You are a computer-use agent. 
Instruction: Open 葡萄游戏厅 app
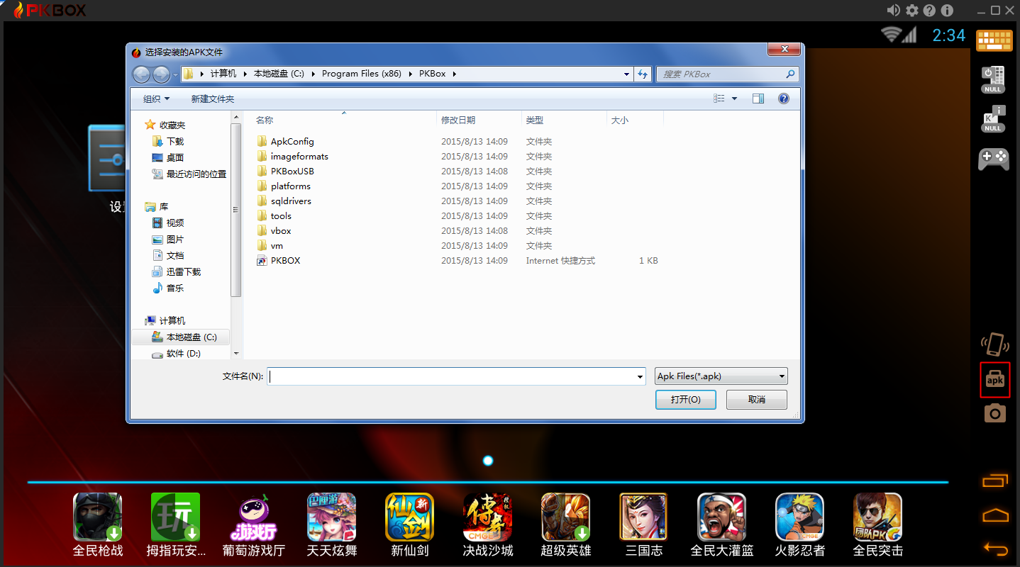(254, 524)
